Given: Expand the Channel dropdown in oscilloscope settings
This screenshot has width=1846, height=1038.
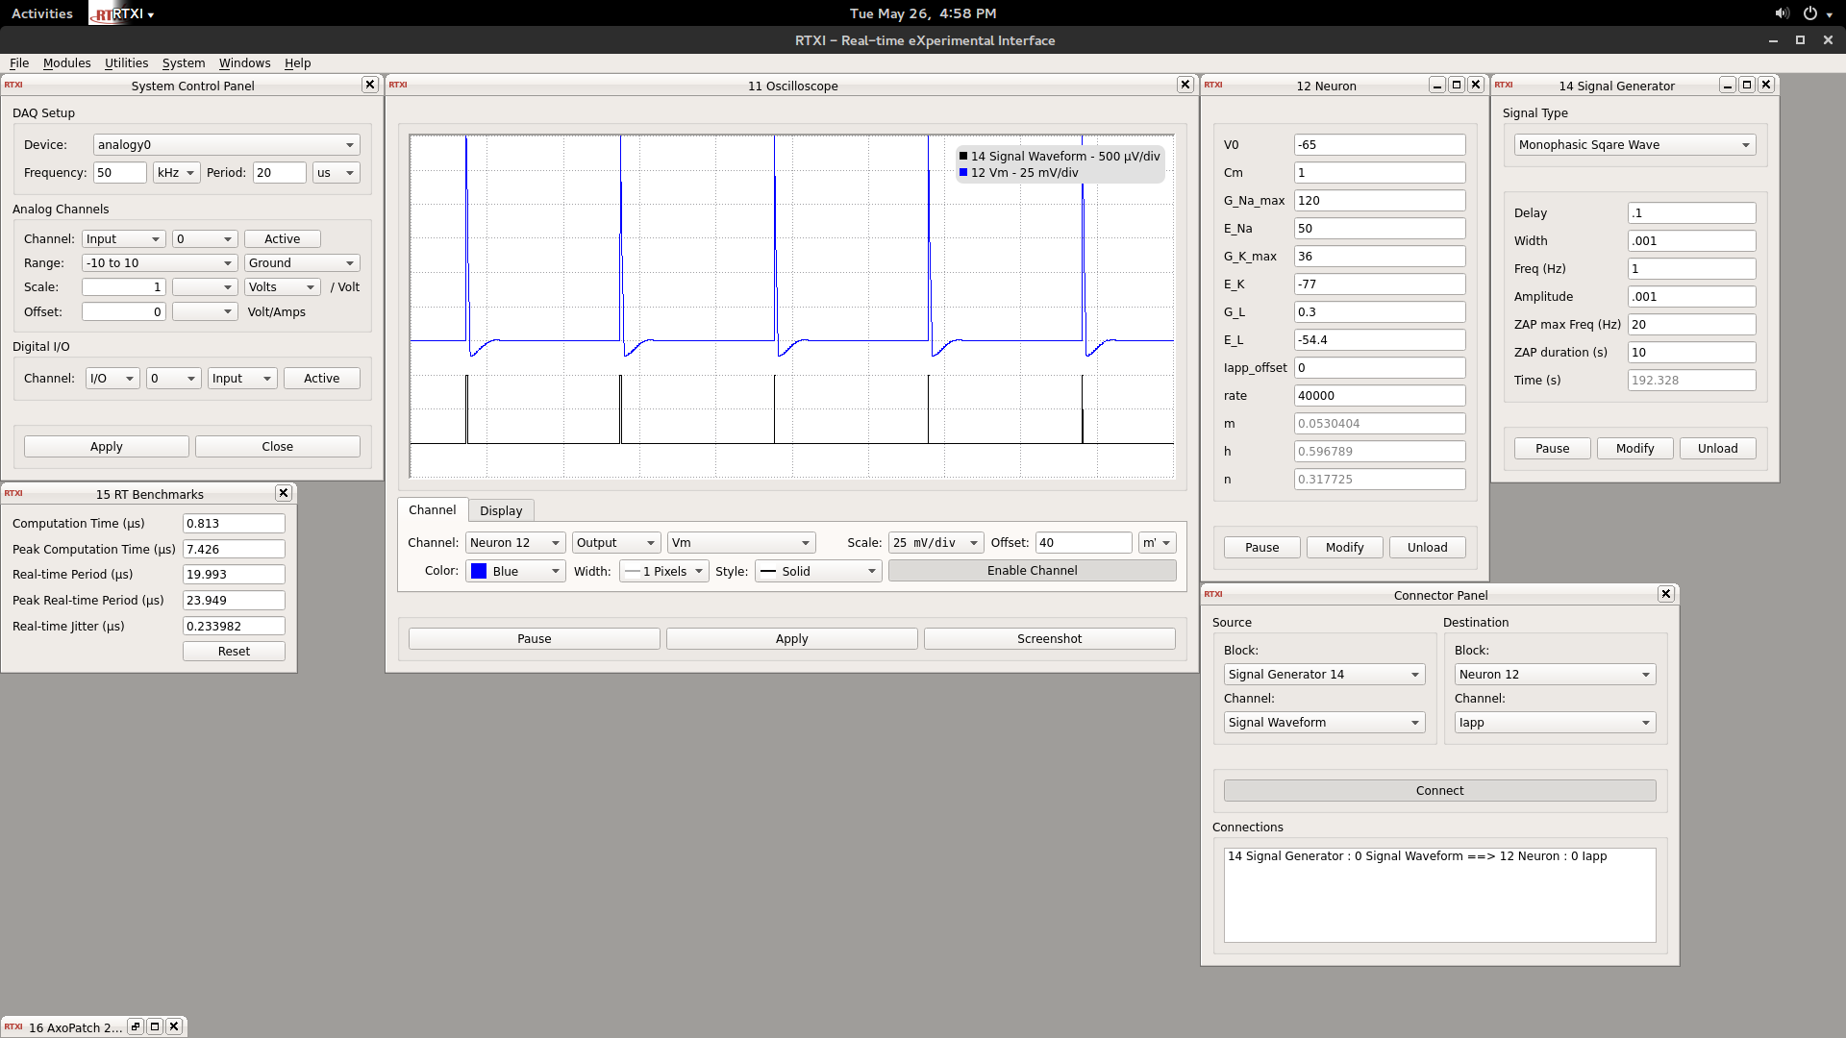Looking at the screenshot, I should [512, 541].
